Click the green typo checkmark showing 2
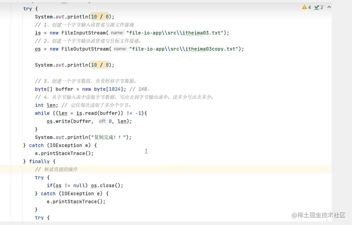Screen dimensions: 352x225 pos(319,7)
